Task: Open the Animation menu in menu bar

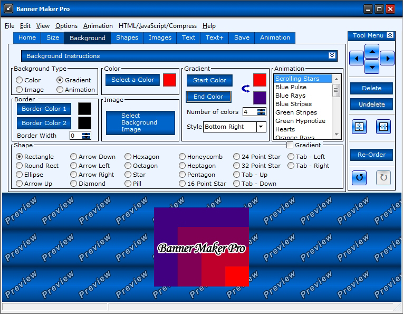Action: point(98,26)
